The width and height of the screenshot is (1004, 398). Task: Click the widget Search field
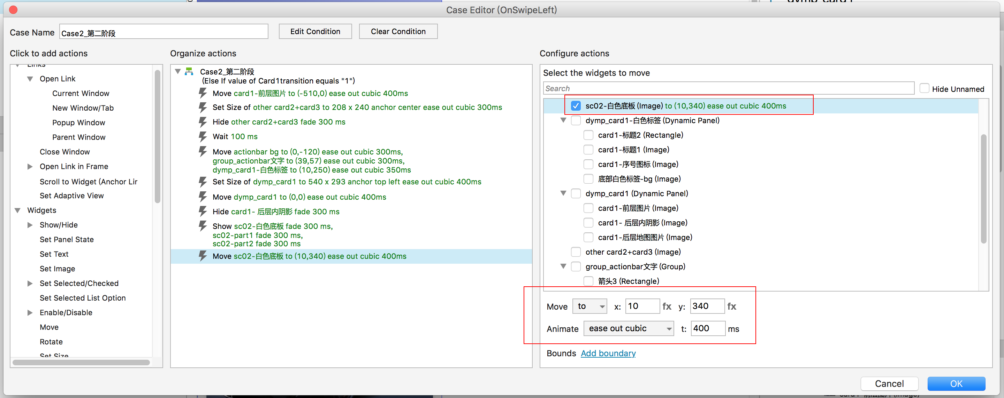(x=728, y=88)
